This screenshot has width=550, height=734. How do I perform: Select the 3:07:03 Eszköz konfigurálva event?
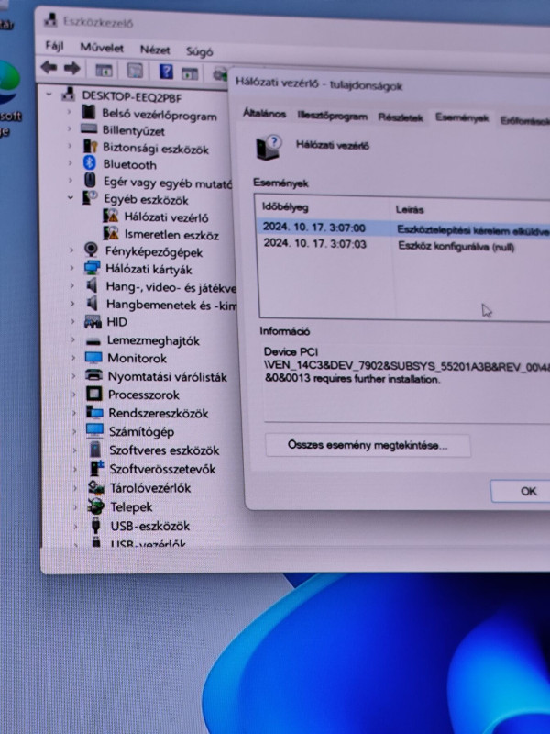pos(404,245)
